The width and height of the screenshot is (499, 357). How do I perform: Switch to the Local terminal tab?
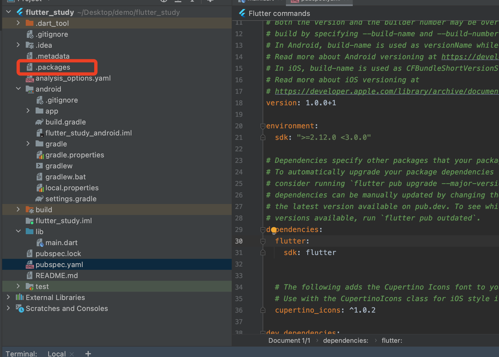pos(57,354)
